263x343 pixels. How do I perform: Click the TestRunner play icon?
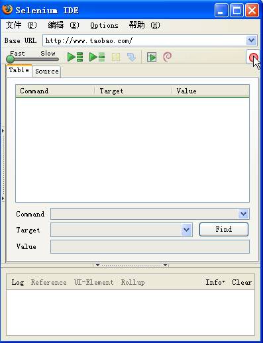[152, 57]
